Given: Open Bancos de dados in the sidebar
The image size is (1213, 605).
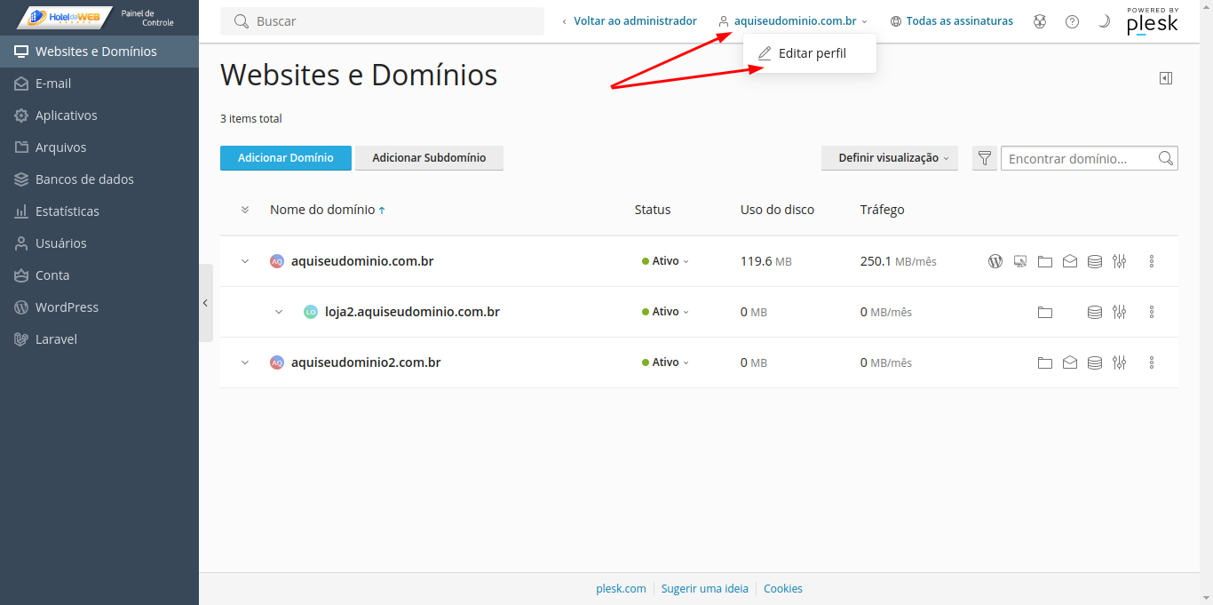Looking at the screenshot, I should point(84,179).
